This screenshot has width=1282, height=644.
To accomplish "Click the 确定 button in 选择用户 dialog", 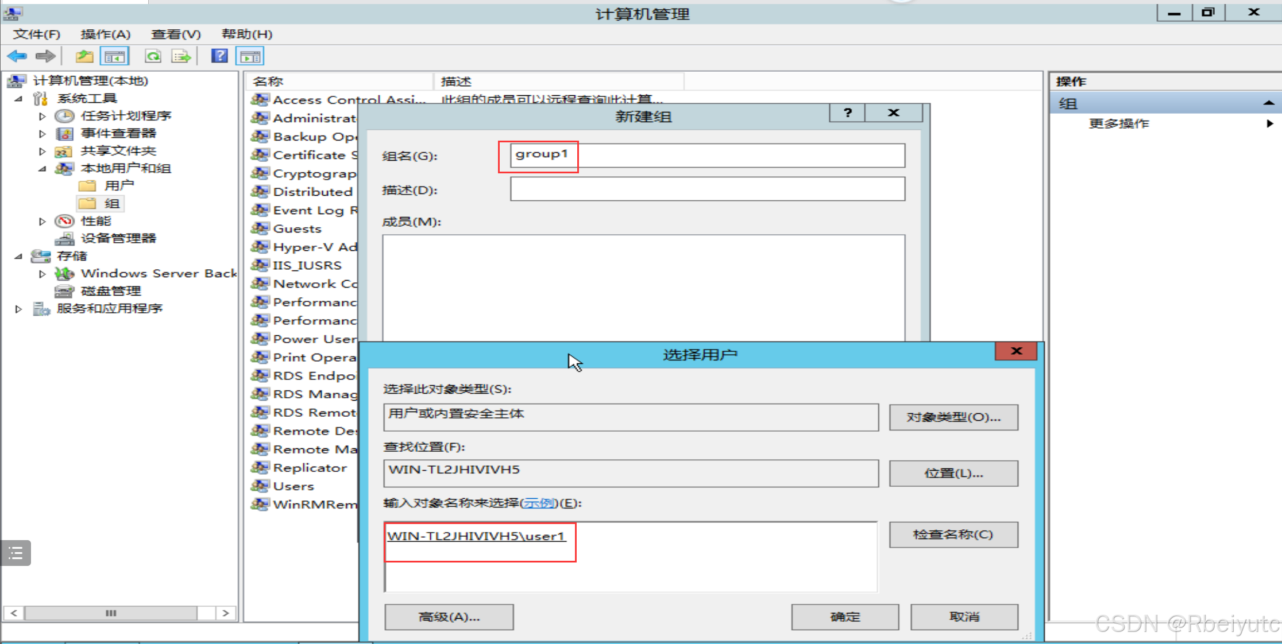I will click(x=844, y=617).
